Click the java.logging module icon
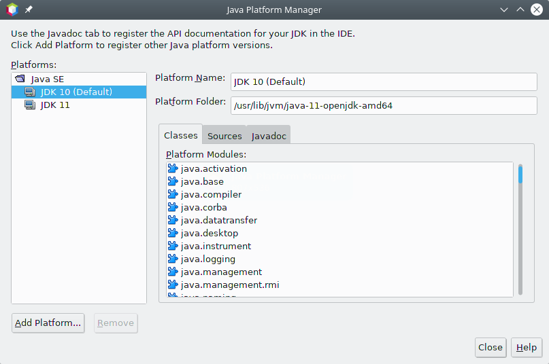 click(173, 259)
